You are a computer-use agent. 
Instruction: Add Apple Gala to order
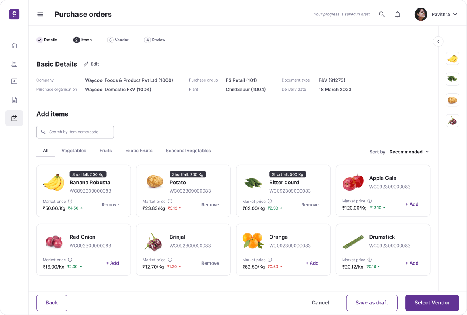coord(412,204)
